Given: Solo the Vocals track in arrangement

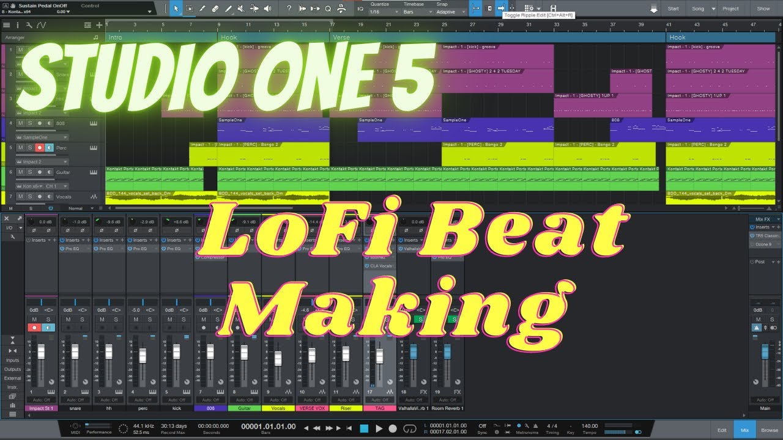Looking at the screenshot, I should (29, 197).
